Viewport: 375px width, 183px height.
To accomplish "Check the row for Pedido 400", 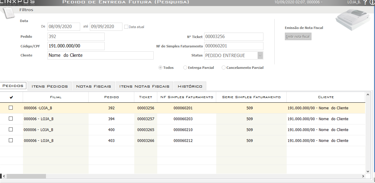I will (x=11, y=130).
